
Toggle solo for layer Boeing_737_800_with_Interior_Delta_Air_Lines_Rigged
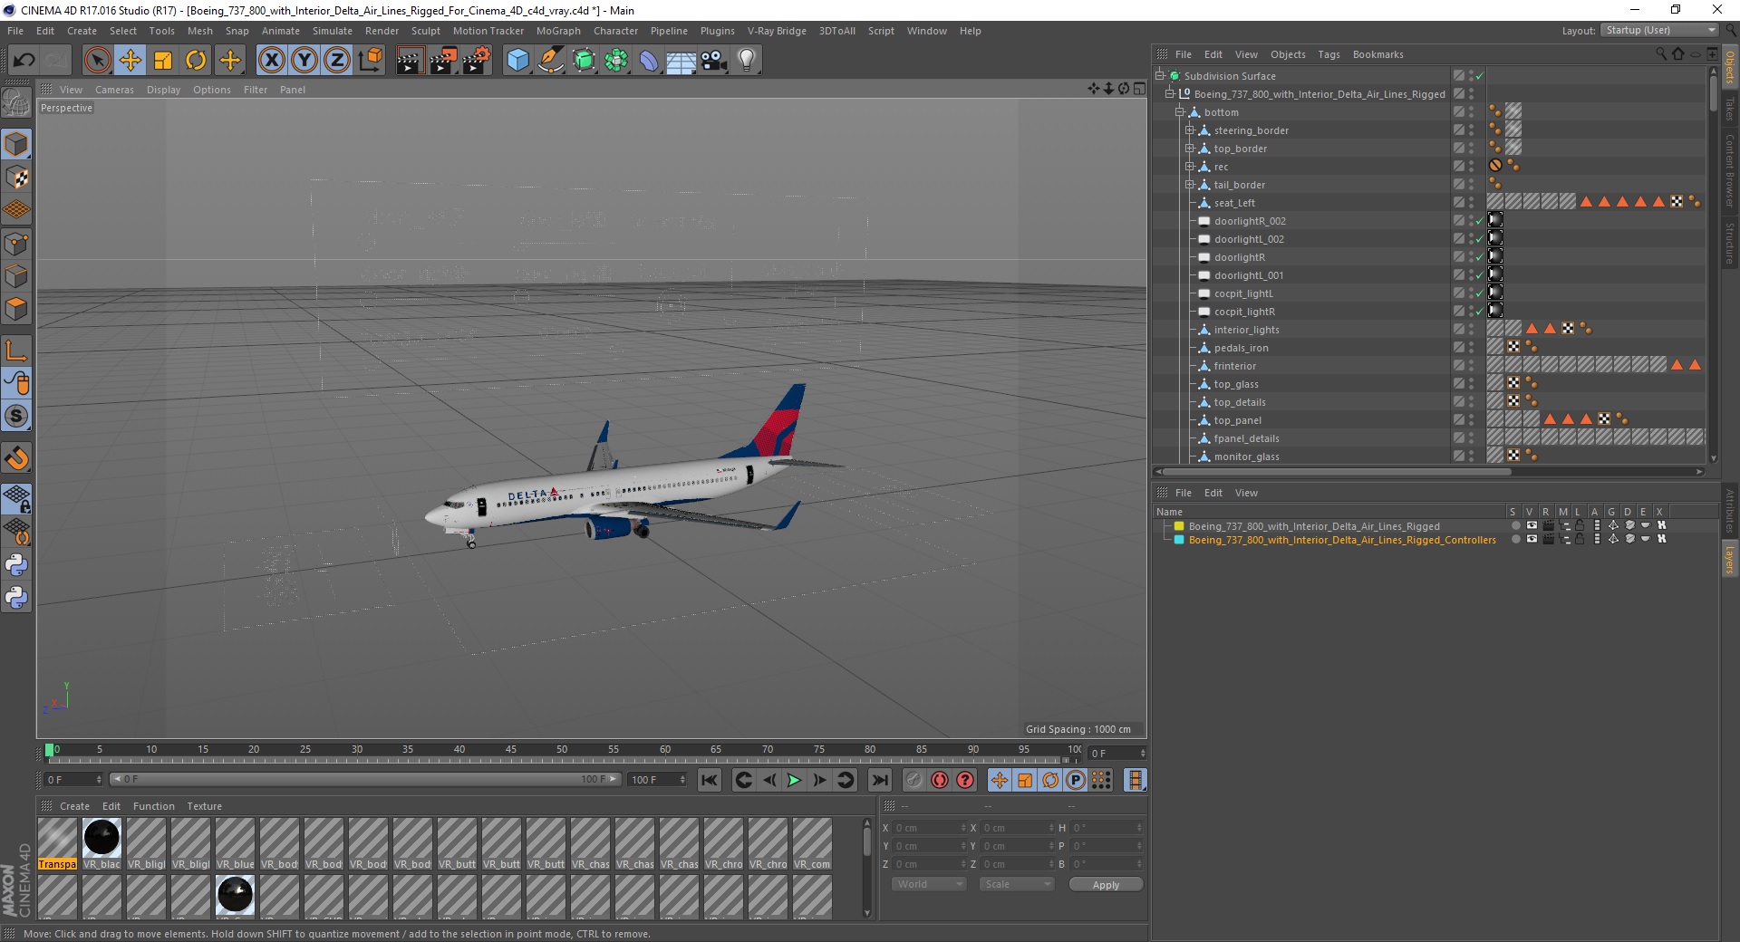click(1515, 525)
